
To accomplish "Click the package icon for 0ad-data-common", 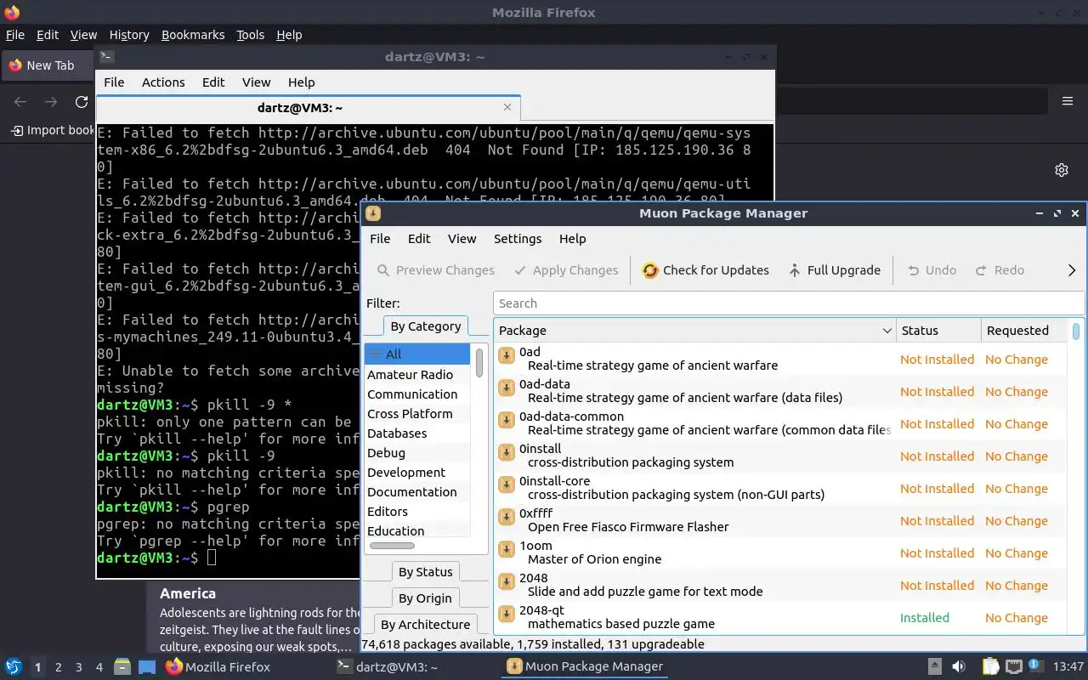I will [507, 420].
